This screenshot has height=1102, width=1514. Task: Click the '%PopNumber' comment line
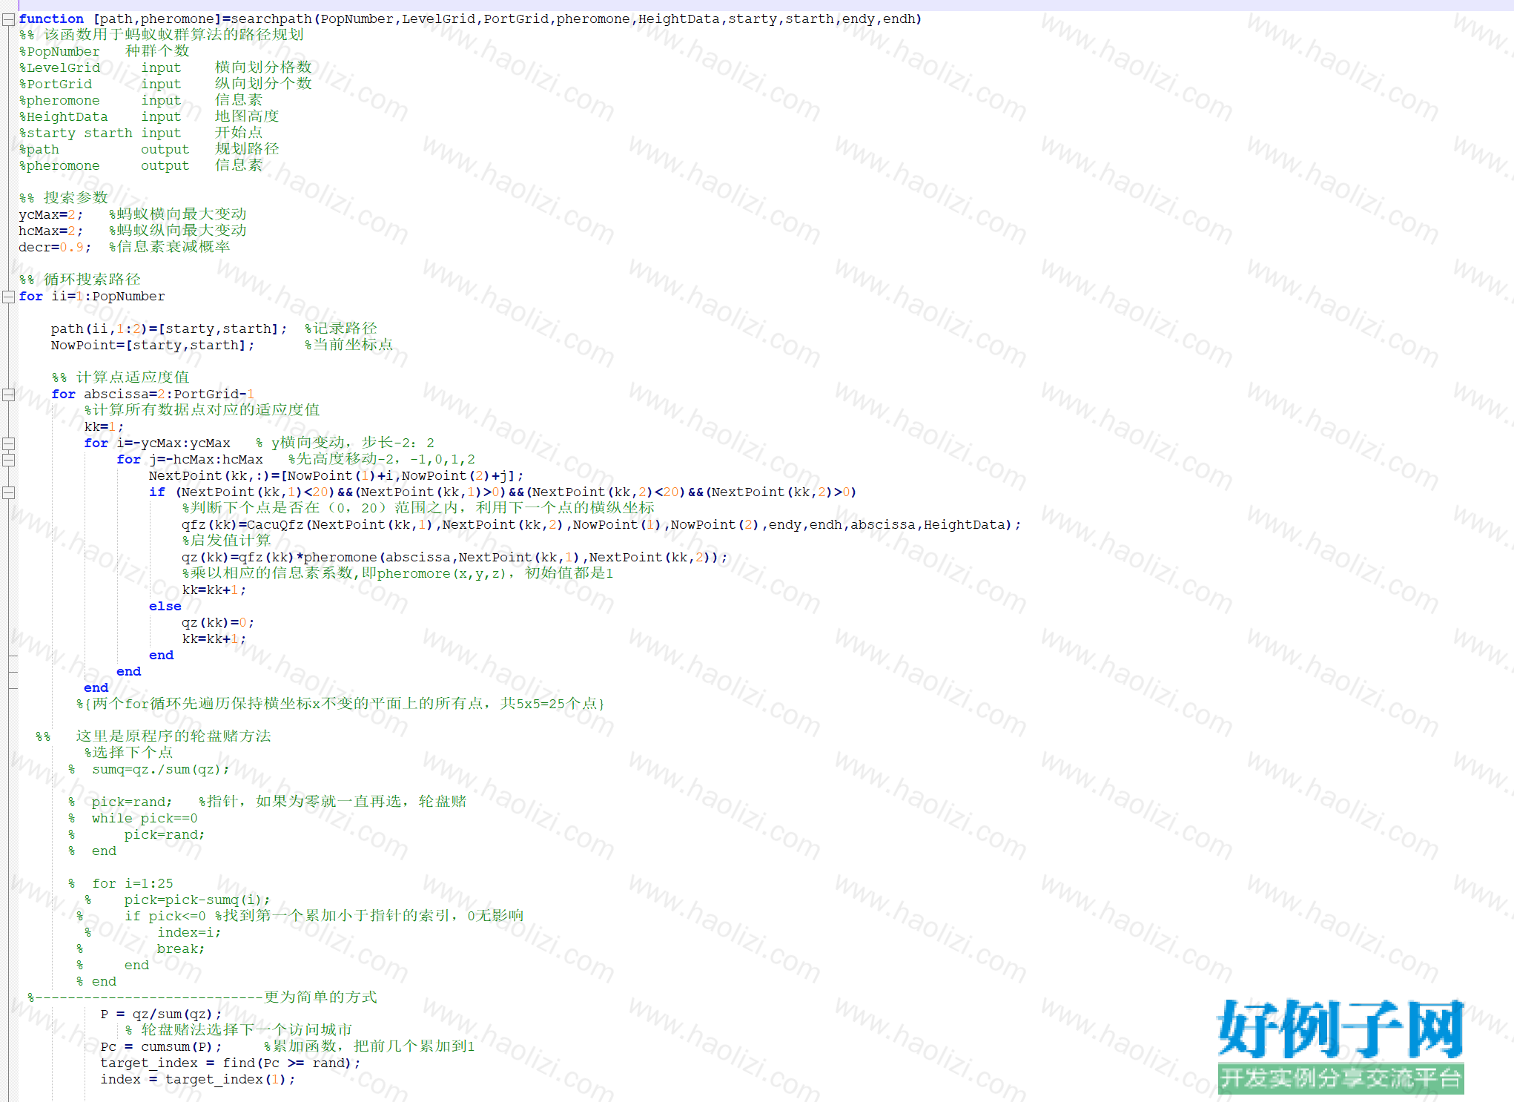pos(105,52)
